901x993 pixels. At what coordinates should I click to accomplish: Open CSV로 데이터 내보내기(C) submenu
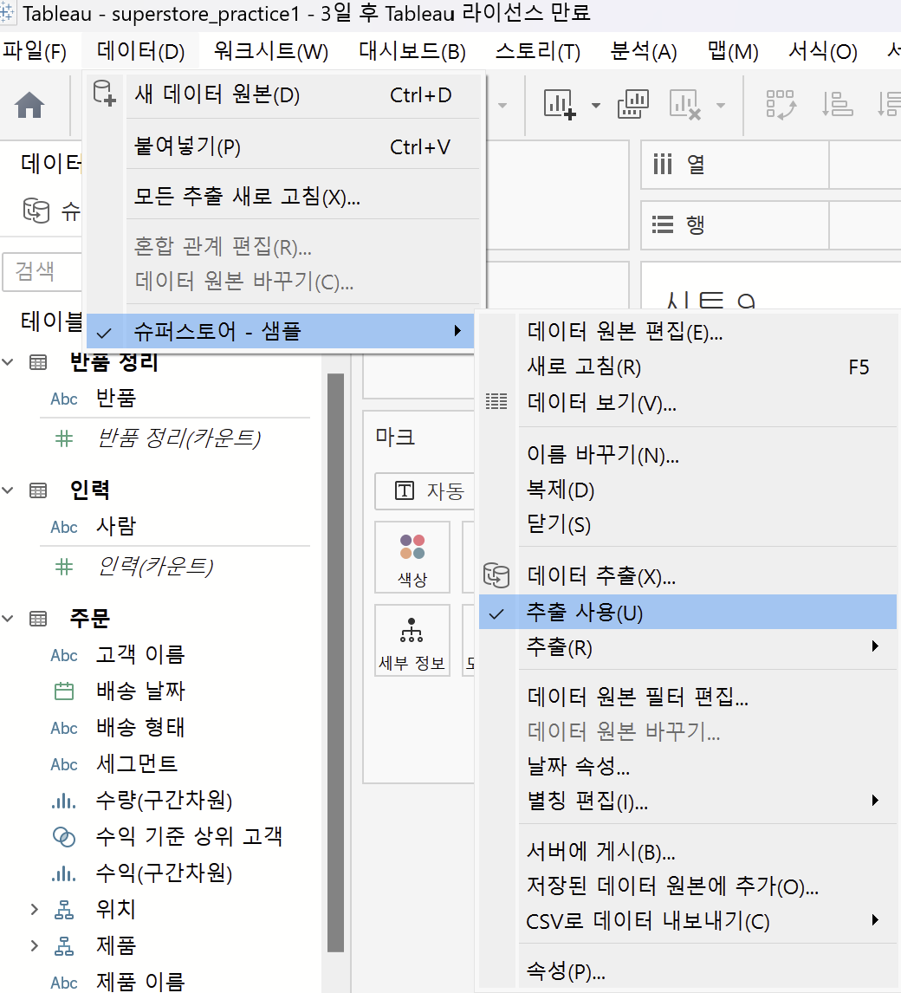pyautogui.click(x=688, y=921)
